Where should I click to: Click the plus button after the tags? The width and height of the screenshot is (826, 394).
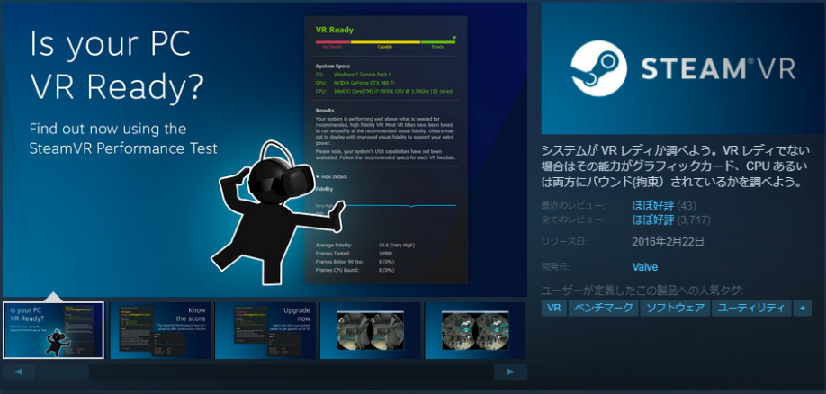(802, 308)
